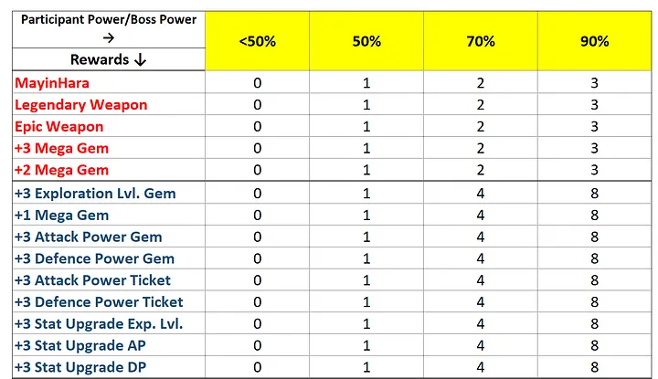Image resolution: width=658 pixels, height=379 pixels.
Task: Select the Legendary Weapon row label
Action: coord(81,105)
